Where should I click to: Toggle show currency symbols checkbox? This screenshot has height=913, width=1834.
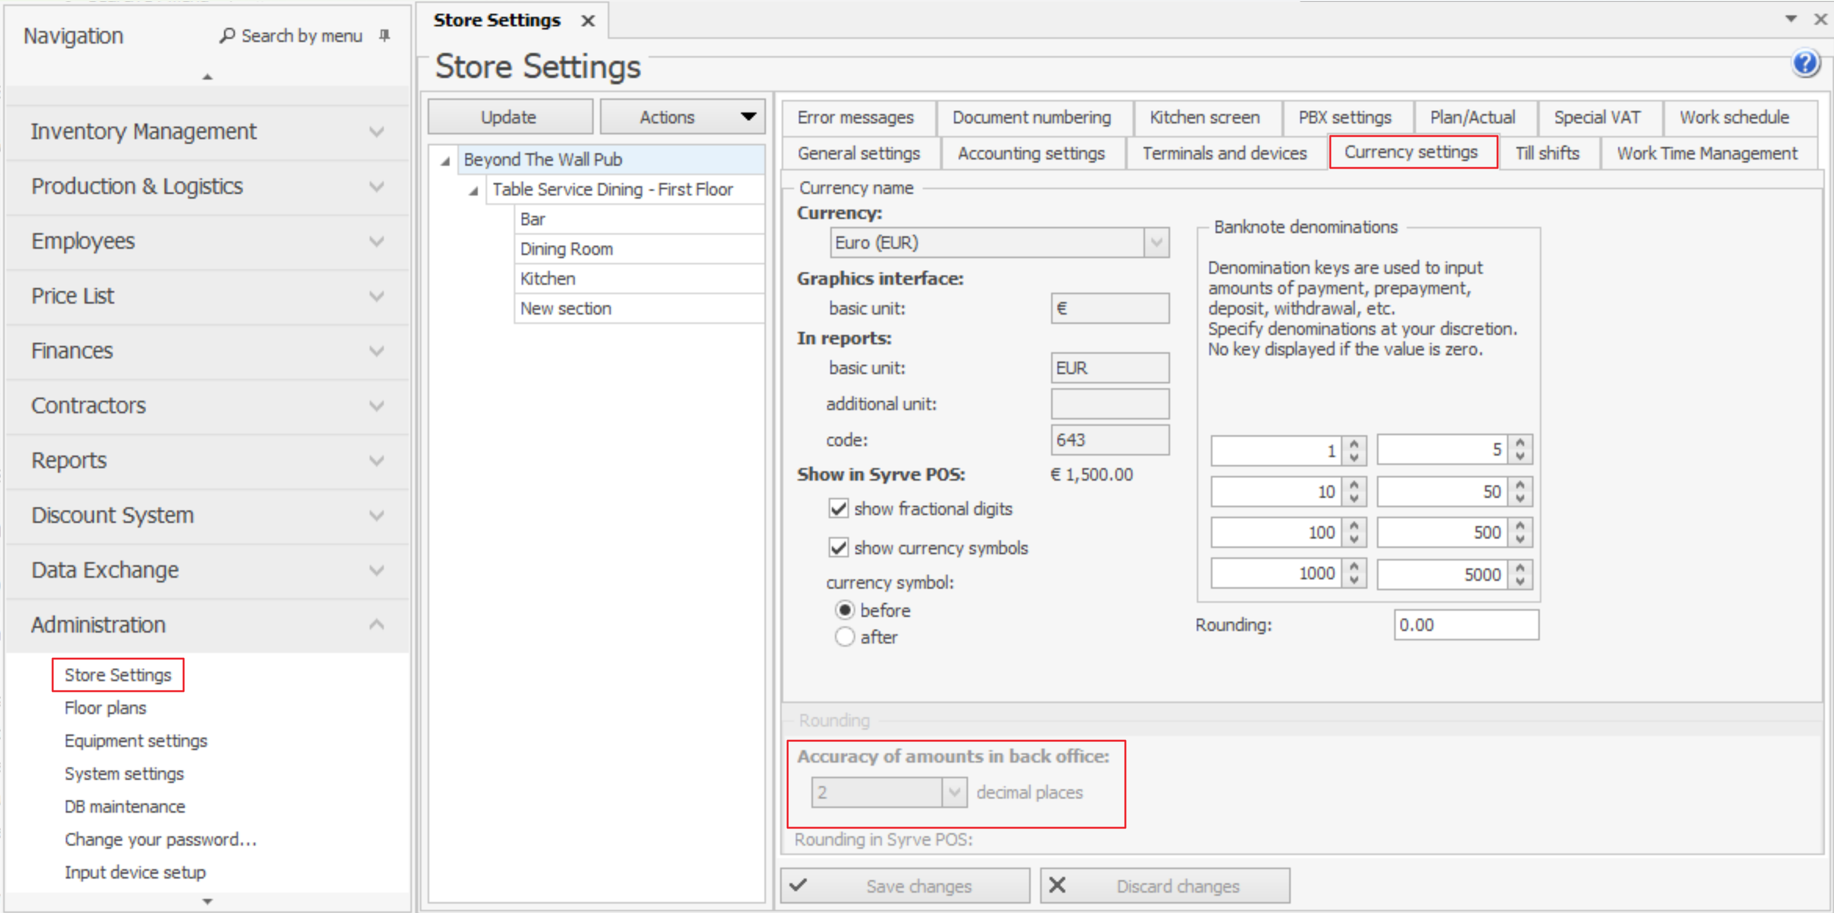tap(838, 548)
